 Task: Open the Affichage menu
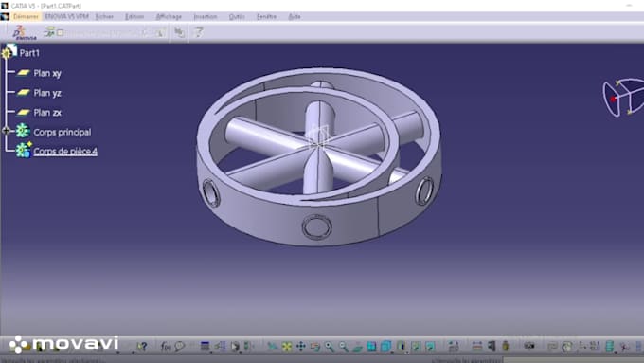[x=169, y=16]
